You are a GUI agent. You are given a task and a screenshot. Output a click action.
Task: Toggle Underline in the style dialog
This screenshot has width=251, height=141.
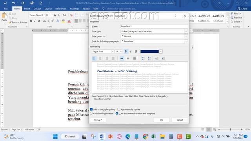[136, 51]
